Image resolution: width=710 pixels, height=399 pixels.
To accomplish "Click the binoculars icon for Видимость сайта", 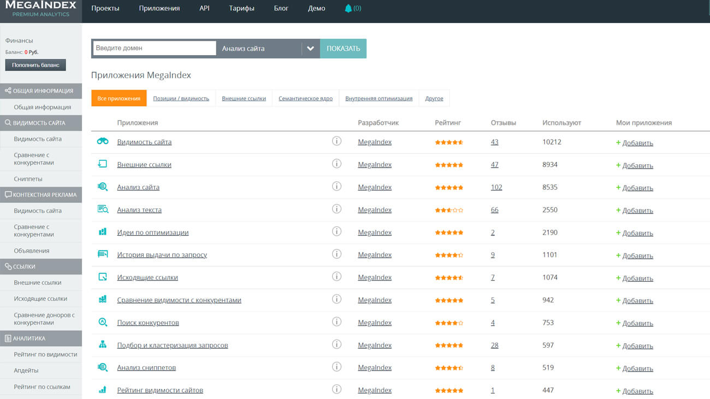I will (103, 141).
